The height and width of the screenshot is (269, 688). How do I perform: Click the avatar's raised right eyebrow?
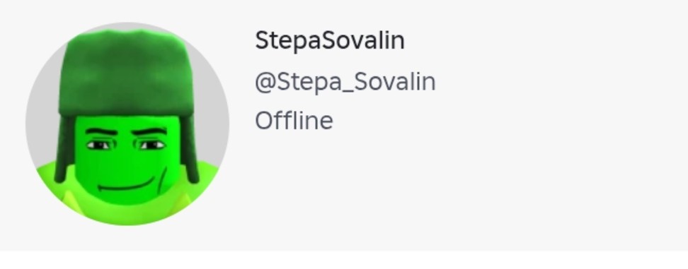pyautogui.click(x=150, y=131)
